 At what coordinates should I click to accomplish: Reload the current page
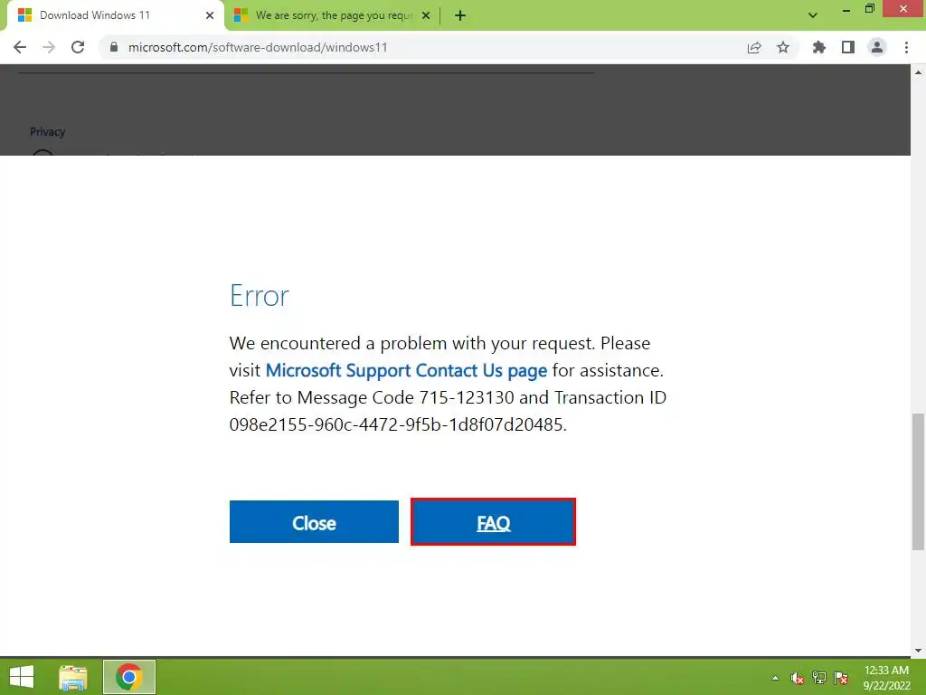click(x=78, y=47)
